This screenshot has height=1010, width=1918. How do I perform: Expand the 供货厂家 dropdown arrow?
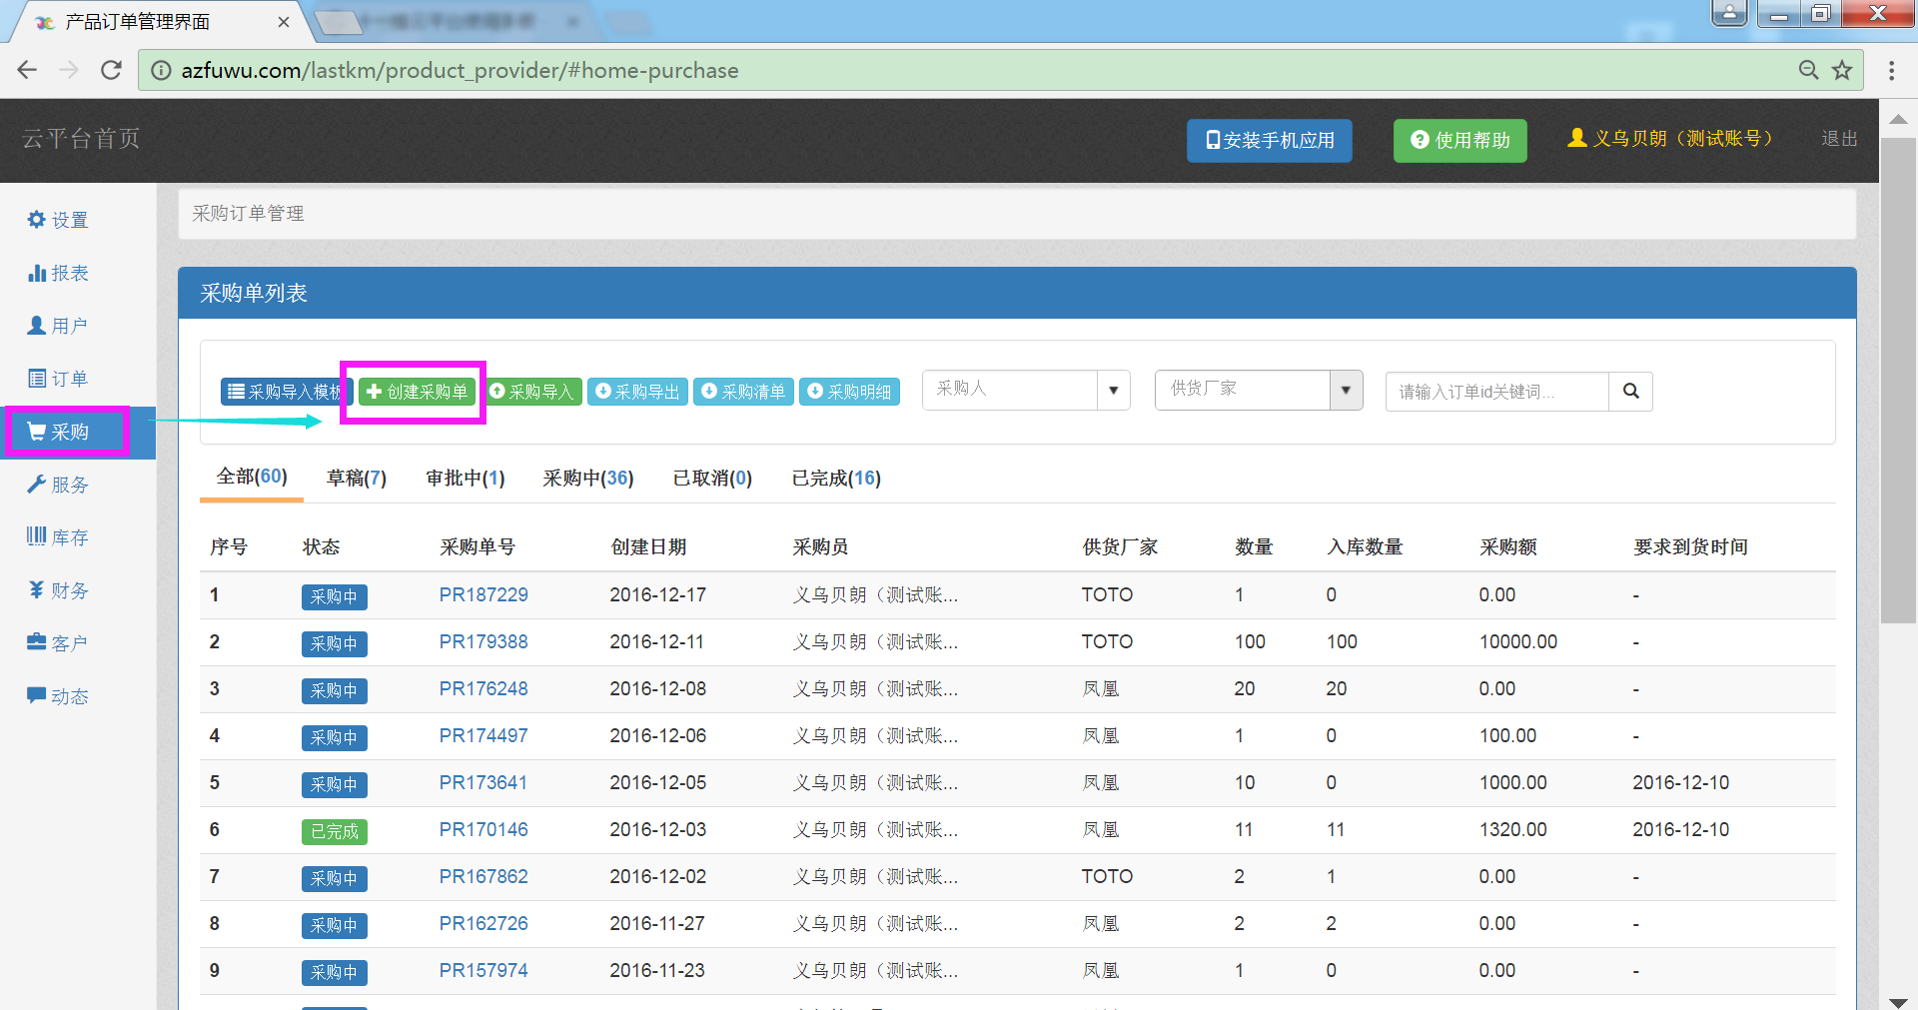1346,391
